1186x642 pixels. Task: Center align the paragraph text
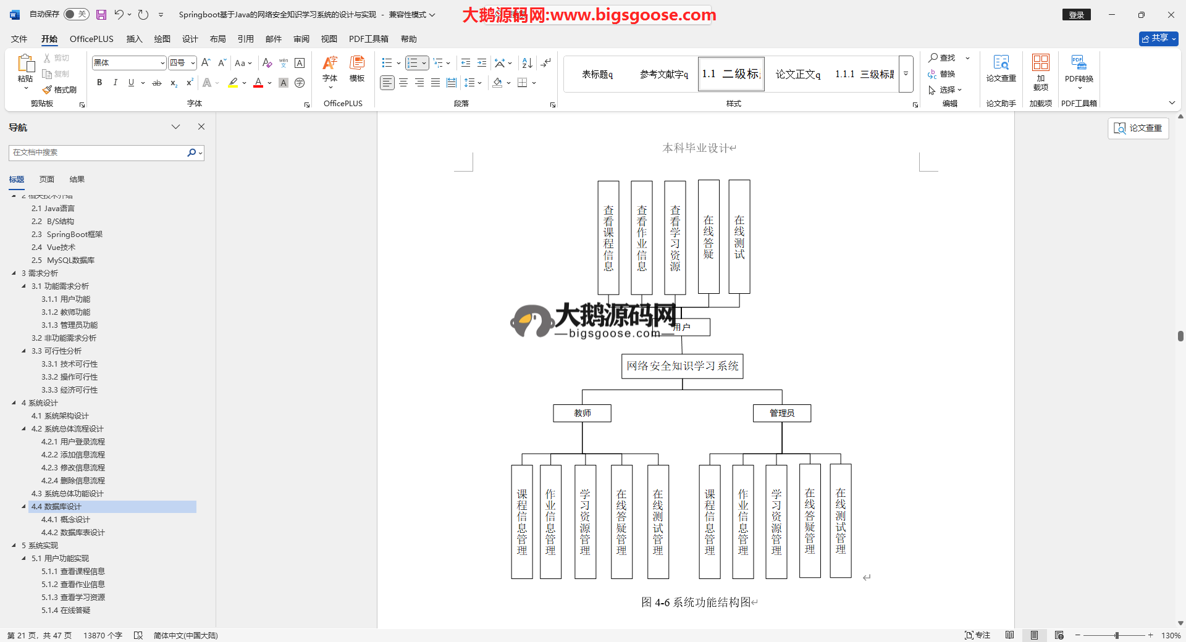point(403,83)
